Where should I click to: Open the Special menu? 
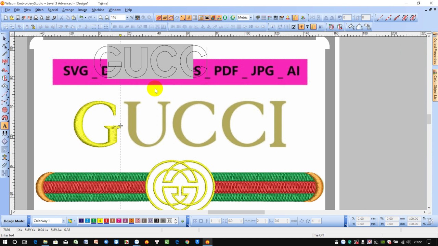click(53, 10)
